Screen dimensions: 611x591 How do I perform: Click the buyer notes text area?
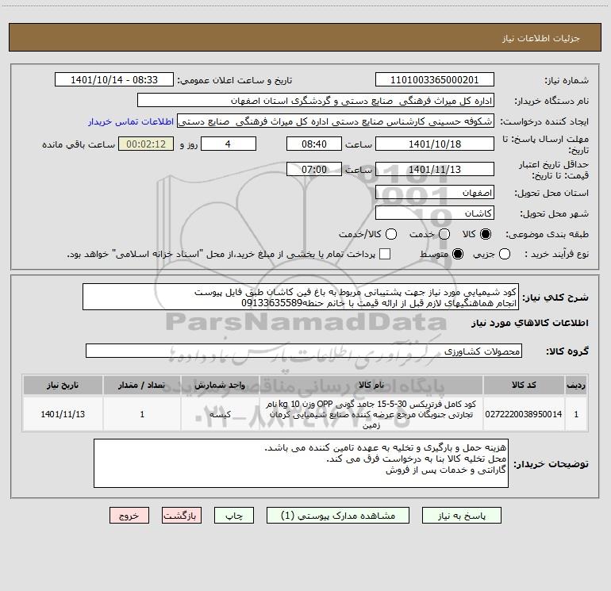[x=301, y=463]
